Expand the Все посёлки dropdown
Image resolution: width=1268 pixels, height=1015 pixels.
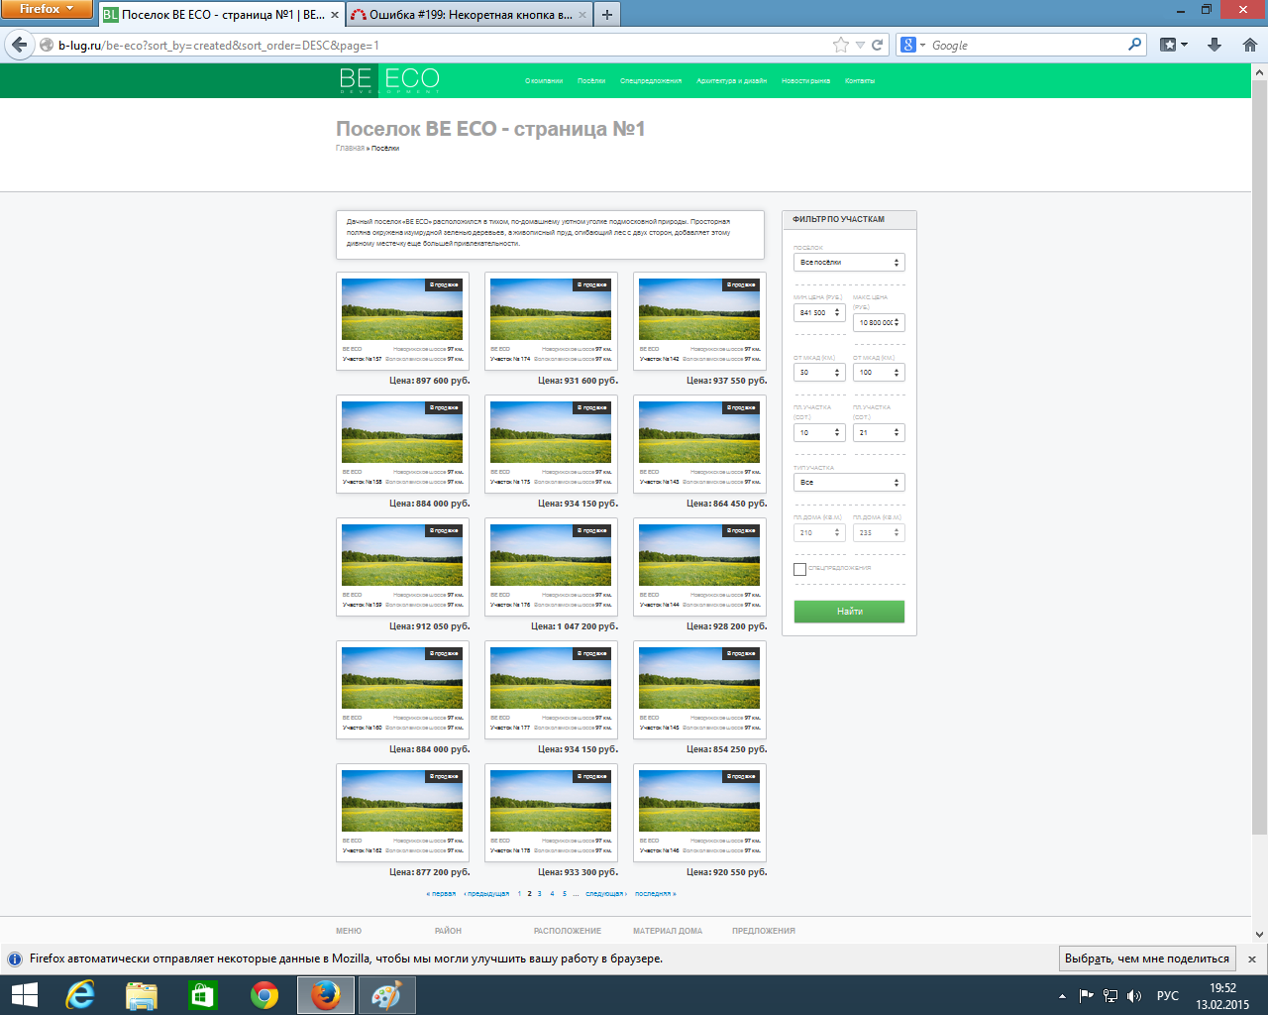(x=849, y=263)
